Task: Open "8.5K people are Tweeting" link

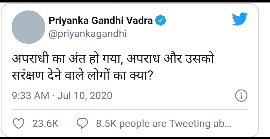Action: tap(163, 124)
